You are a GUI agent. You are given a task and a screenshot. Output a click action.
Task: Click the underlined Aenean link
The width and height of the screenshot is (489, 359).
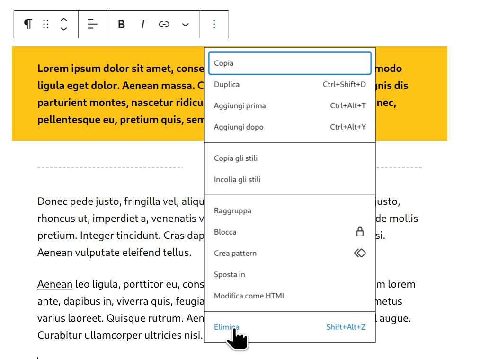point(55,284)
